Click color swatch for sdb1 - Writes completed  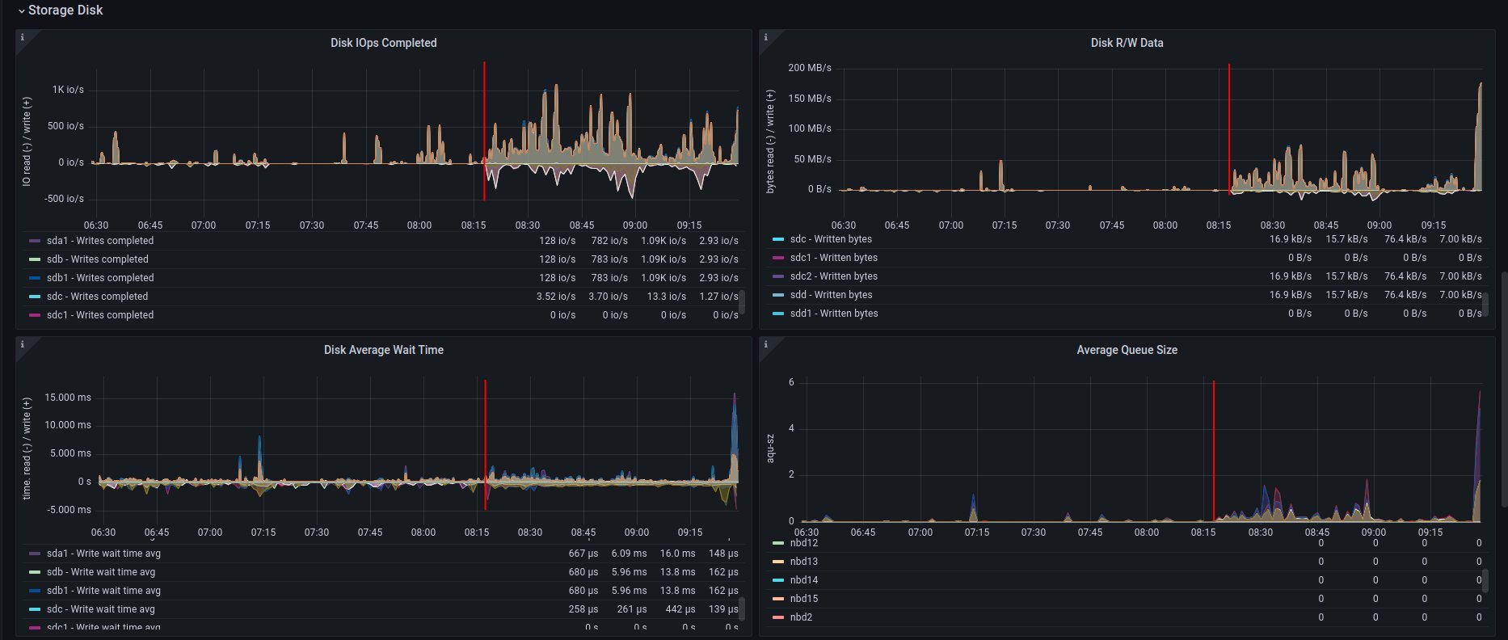tap(35, 278)
